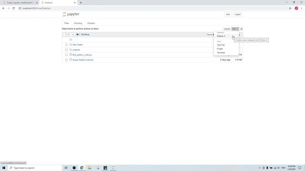
Task: Switch to the Files tab
Action: [x=67, y=23]
